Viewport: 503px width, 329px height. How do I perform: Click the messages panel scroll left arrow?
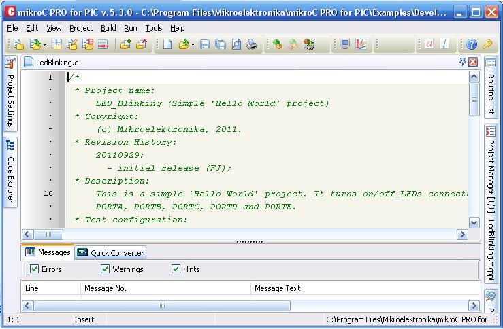click(x=28, y=306)
